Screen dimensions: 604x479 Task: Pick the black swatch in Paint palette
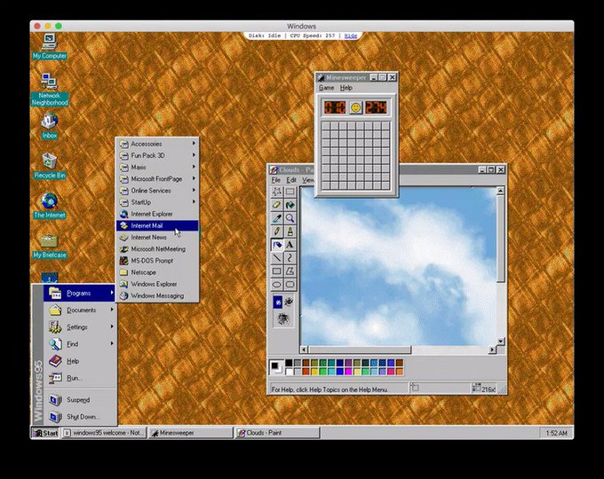[x=289, y=363]
